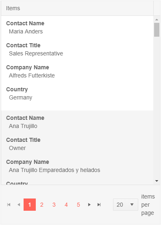Navigate to page 5
The width and height of the screenshot is (161, 225).
click(78, 205)
